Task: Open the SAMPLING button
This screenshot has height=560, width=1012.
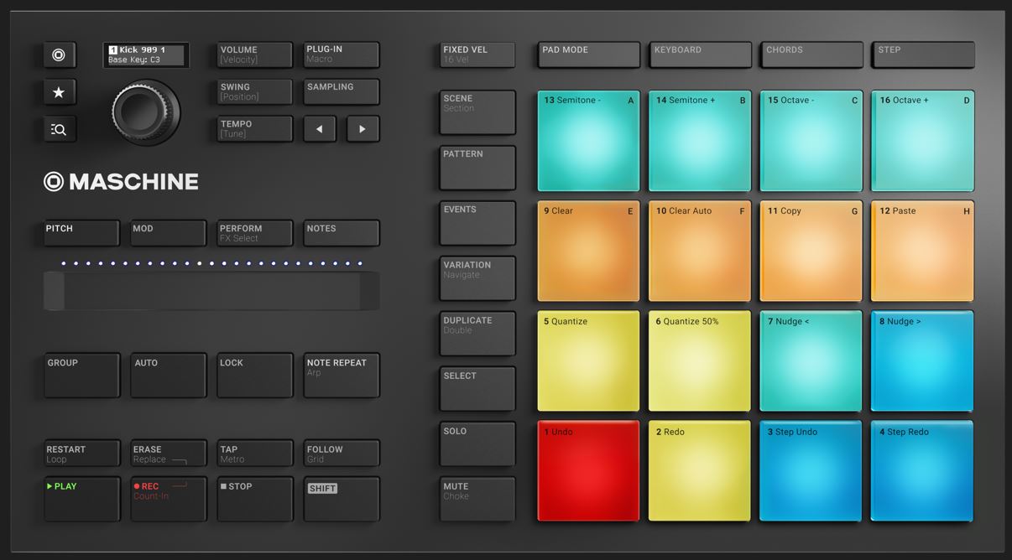Action: [x=342, y=92]
